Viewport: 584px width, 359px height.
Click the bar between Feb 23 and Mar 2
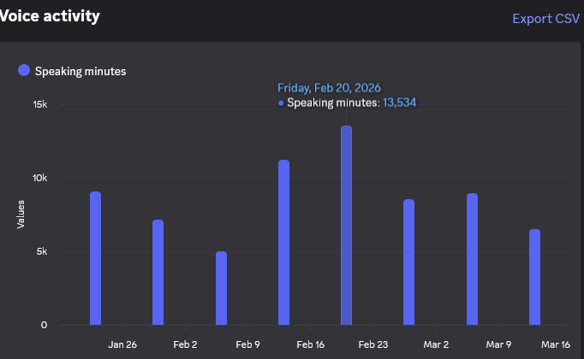[409, 262]
